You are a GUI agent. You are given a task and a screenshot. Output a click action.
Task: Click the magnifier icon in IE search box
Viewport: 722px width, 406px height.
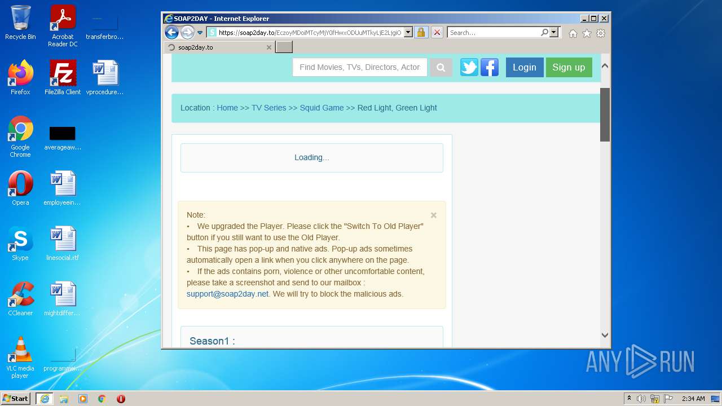tap(544, 33)
